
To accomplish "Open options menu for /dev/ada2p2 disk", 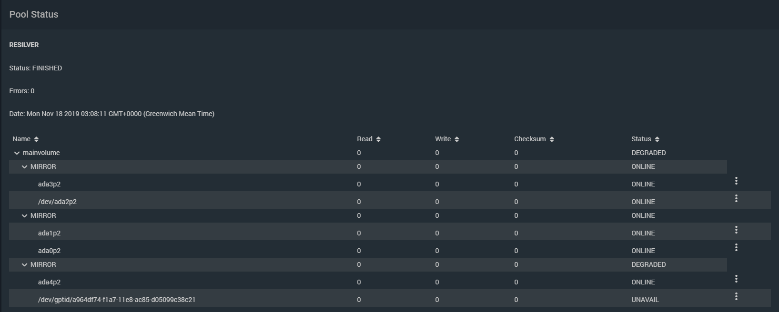I will point(736,198).
